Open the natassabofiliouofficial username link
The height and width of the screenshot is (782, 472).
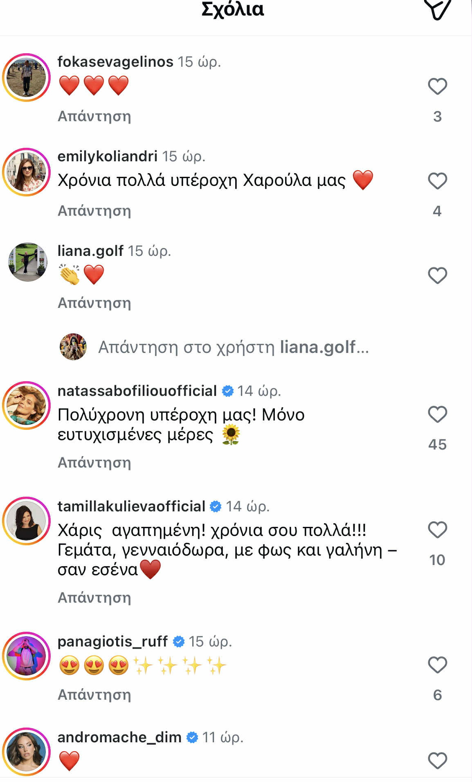click(x=137, y=391)
